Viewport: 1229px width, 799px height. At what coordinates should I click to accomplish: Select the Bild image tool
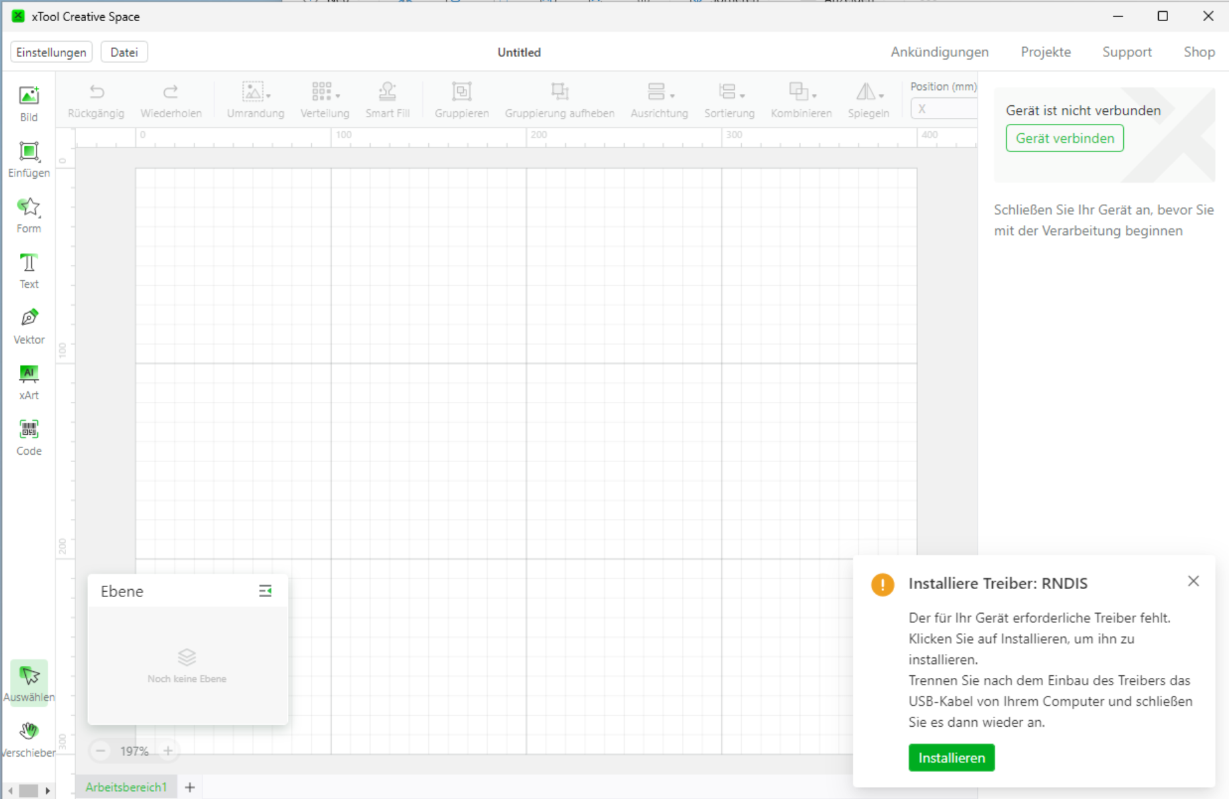[28, 104]
